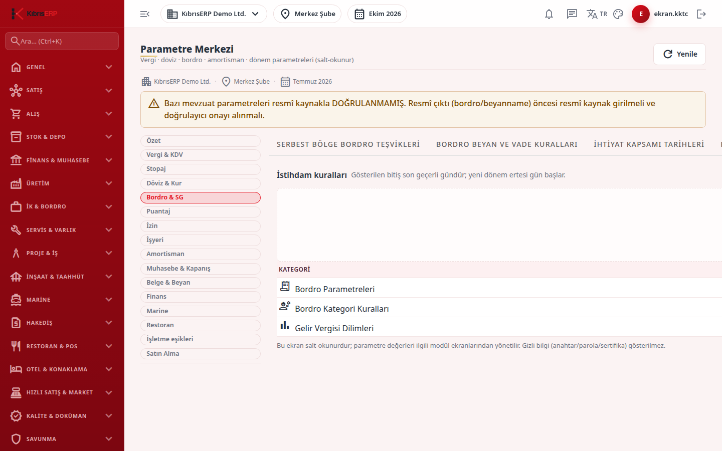Screen dimensions: 722x451
Task: Expand OTEL & KONAKLAMA chevron
Action: (x=109, y=369)
